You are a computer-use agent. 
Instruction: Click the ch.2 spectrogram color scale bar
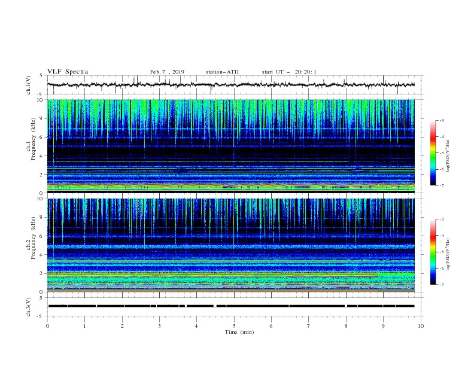(x=433, y=252)
